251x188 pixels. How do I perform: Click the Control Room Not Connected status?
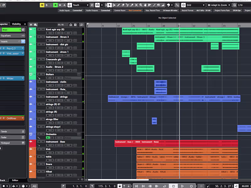click(128, 10)
